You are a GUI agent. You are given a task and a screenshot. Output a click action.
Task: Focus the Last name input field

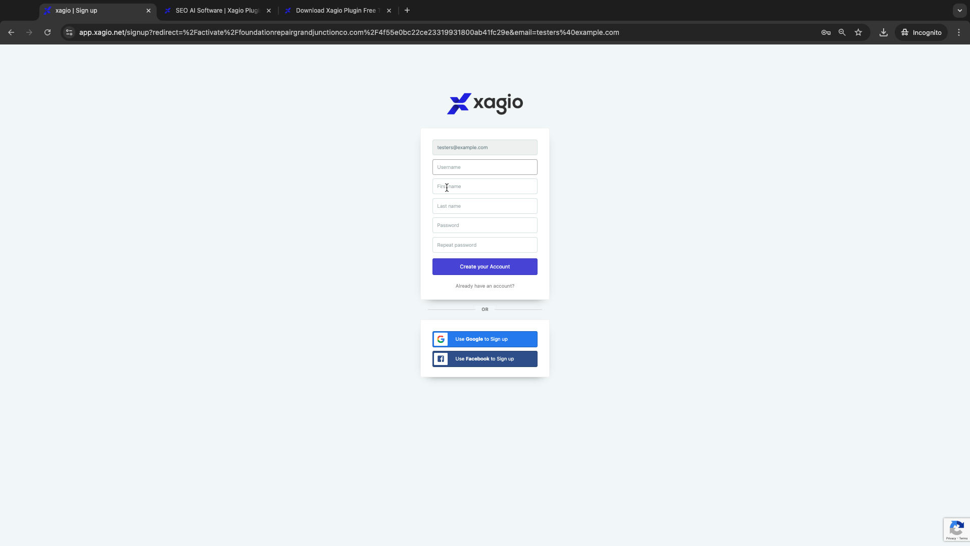[485, 206]
